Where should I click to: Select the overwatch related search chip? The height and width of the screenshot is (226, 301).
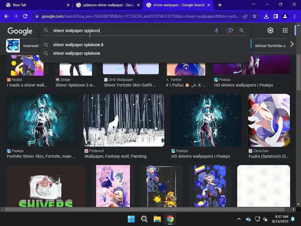[x=22, y=46]
